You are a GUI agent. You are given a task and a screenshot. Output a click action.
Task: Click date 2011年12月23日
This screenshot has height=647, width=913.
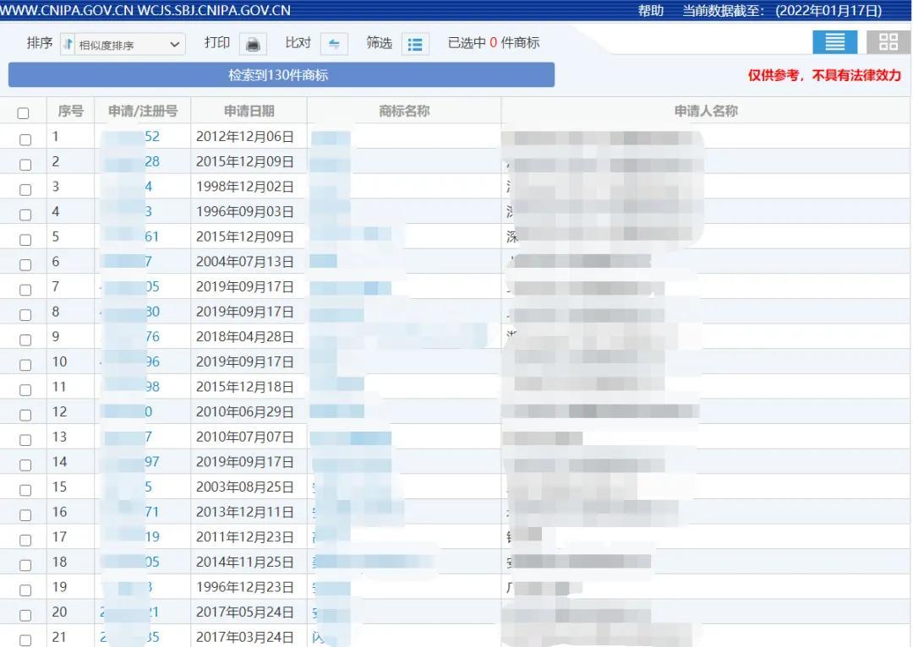(244, 537)
